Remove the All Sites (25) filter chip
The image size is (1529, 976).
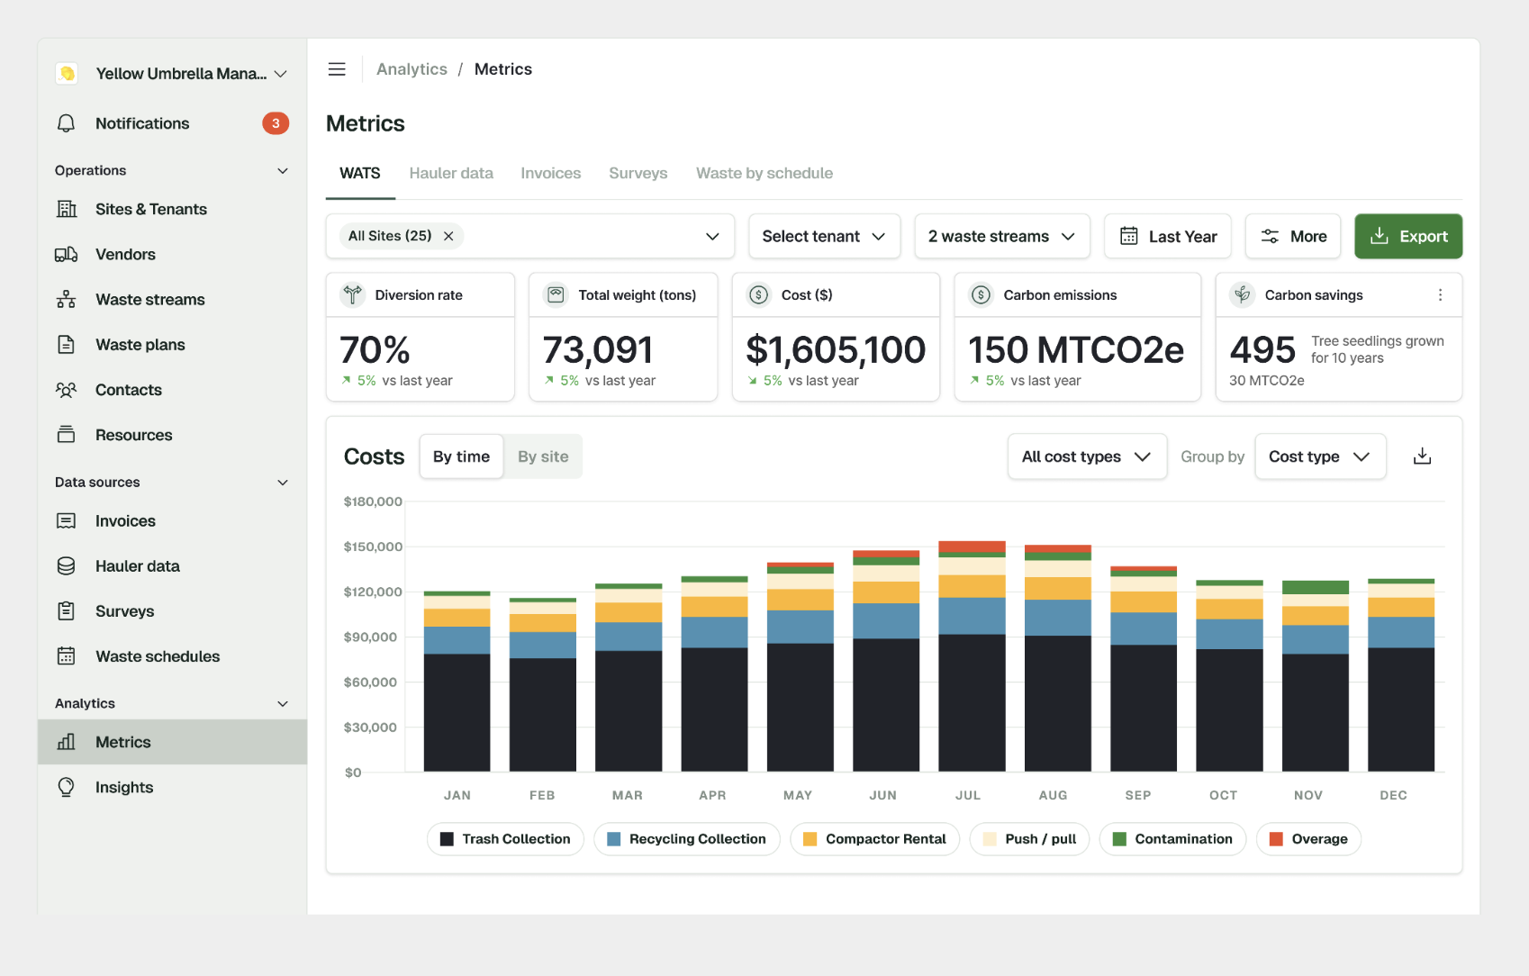point(448,236)
